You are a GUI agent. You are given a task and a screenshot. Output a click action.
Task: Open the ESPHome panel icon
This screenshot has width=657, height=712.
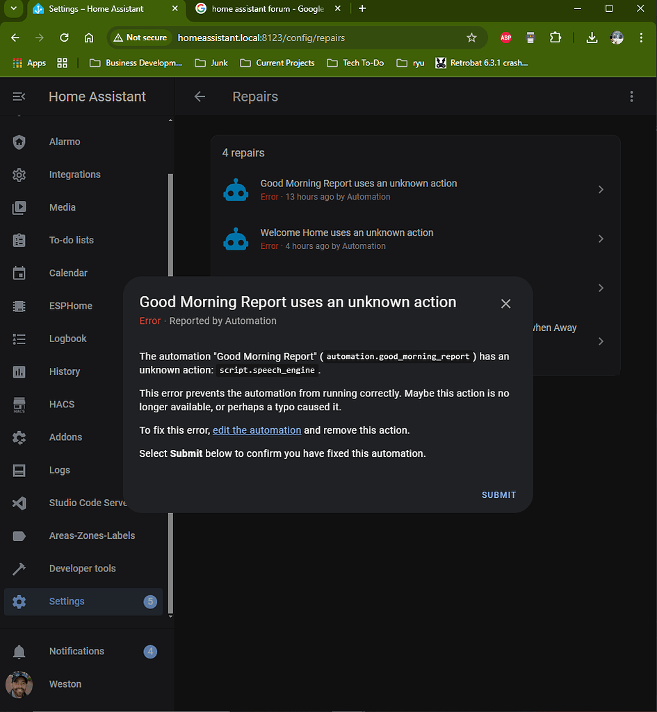pos(19,306)
